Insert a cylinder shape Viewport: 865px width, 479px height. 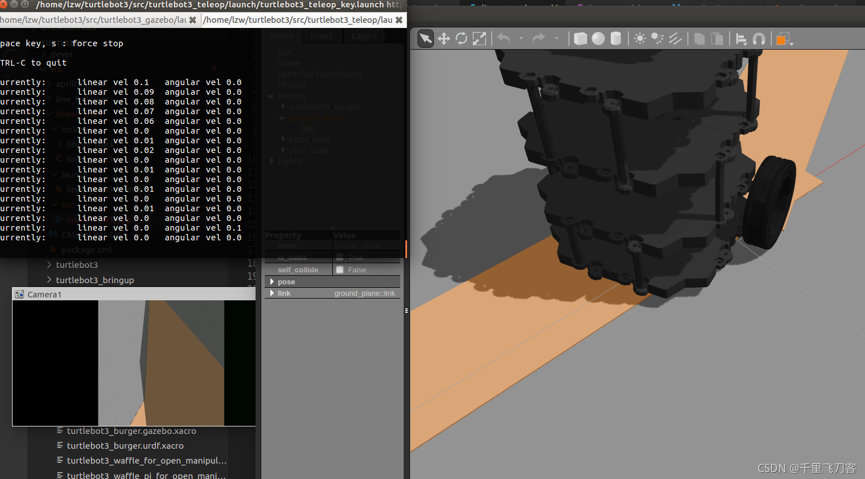coord(616,39)
